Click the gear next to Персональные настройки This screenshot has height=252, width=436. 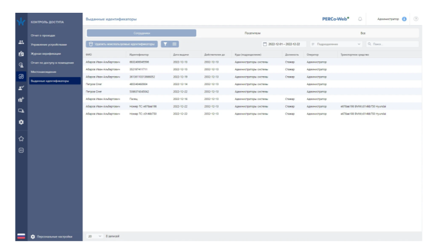pos(33,237)
